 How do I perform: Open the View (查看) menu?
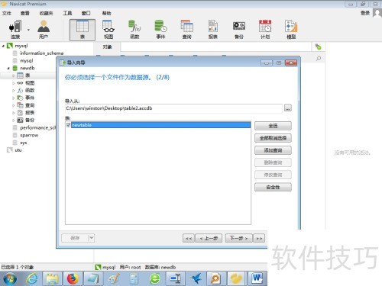25,13
